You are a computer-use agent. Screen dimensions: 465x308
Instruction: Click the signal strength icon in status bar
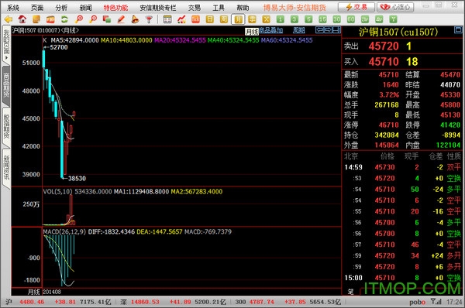(436, 302)
